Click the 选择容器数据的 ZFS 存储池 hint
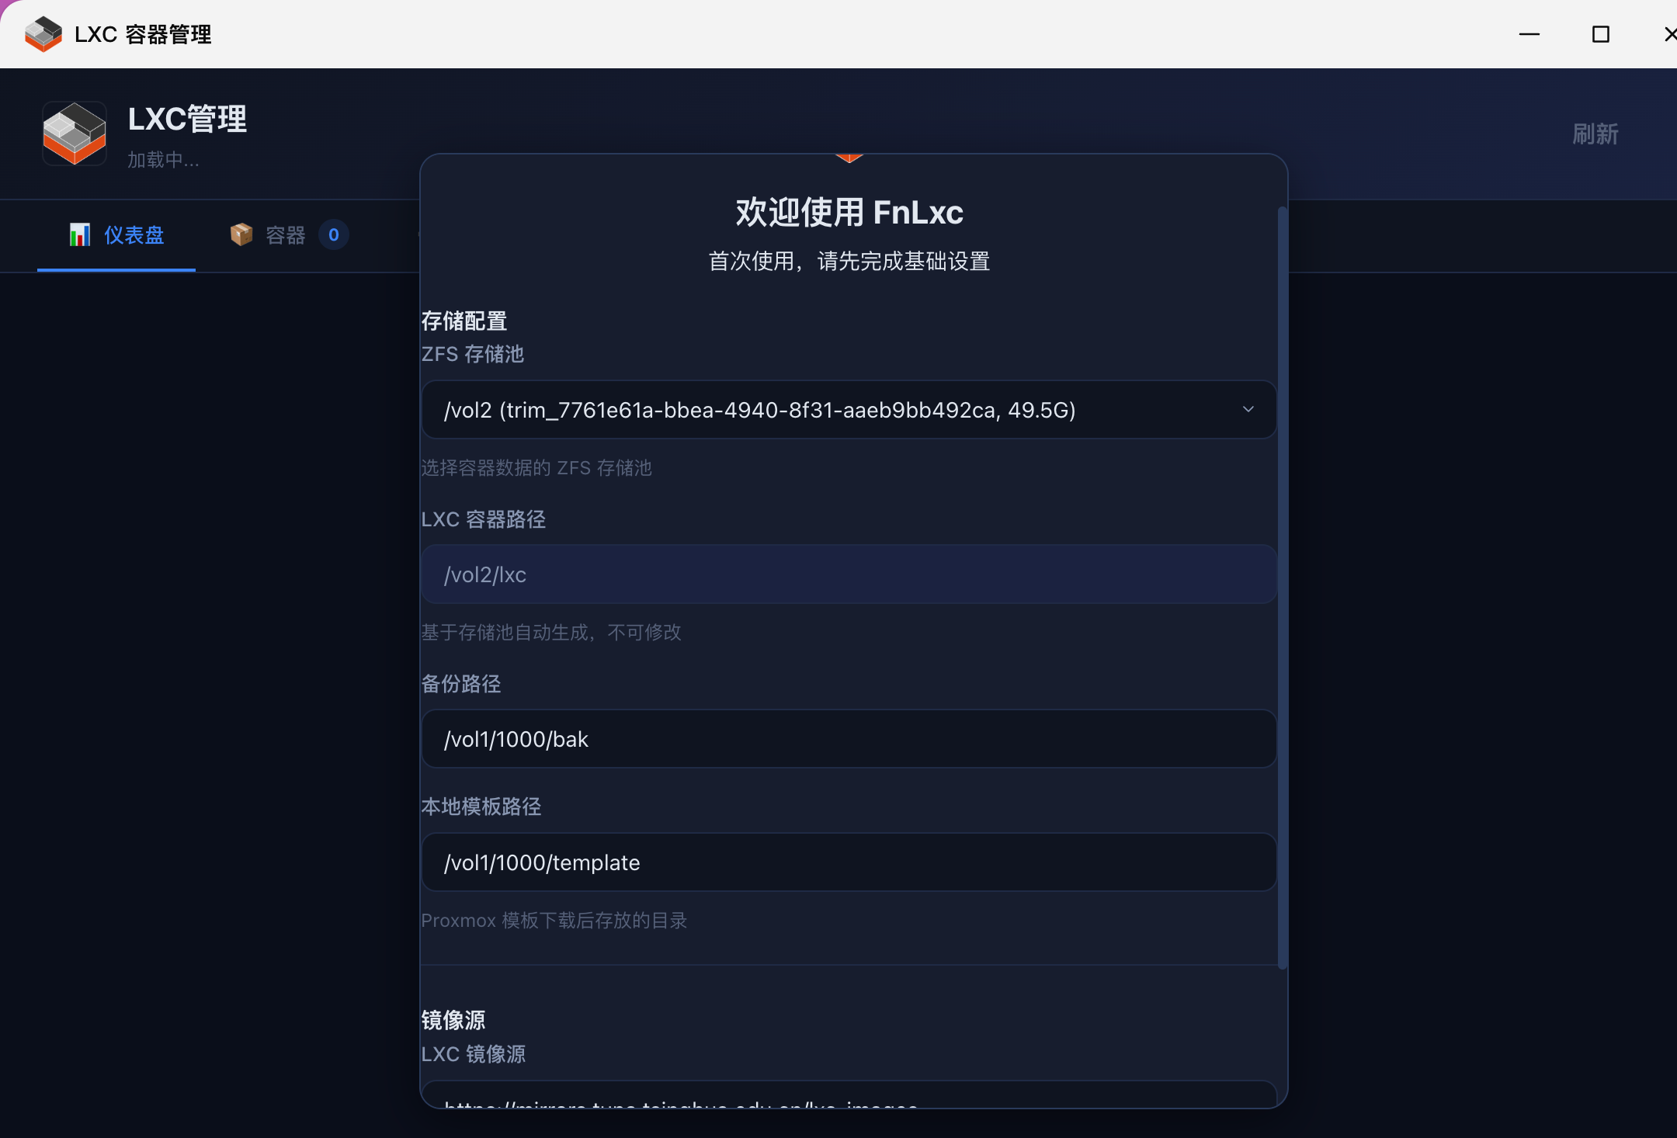The width and height of the screenshot is (1677, 1138). [536, 468]
